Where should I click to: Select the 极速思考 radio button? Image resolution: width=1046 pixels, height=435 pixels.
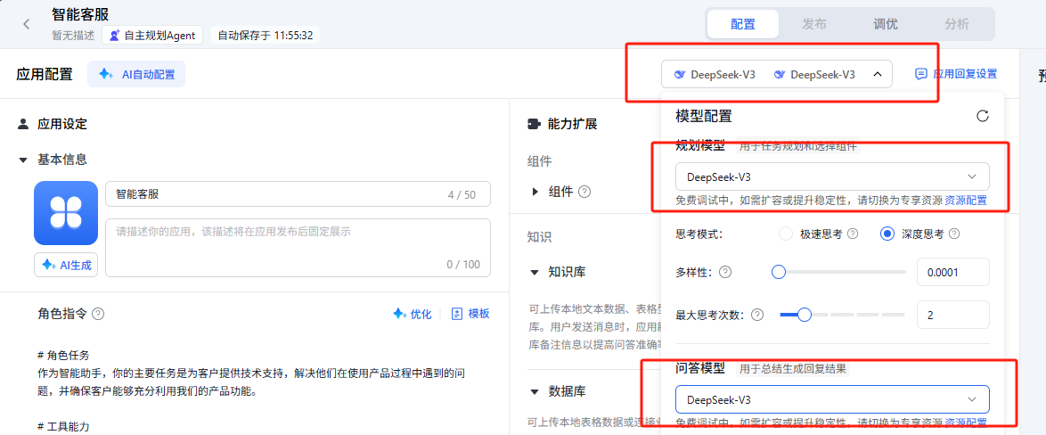tap(786, 234)
